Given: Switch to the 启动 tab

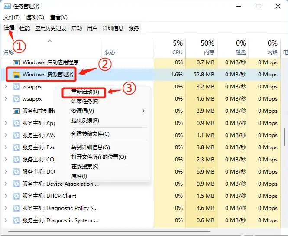Looking at the screenshot, I should [77, 29].
